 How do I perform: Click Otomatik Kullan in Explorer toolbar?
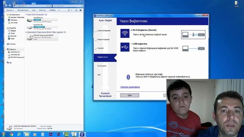click(x=23, y=10)
